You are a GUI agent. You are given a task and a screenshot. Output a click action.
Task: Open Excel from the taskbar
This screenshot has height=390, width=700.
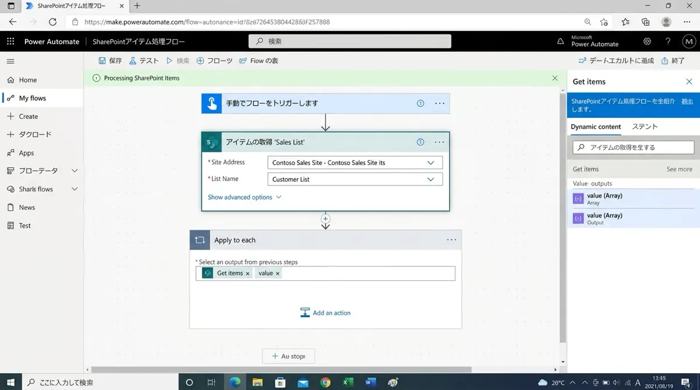(348, 382)
